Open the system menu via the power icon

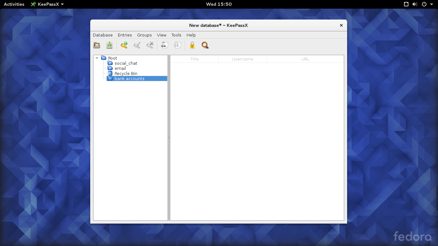click(x=424, y=4)
